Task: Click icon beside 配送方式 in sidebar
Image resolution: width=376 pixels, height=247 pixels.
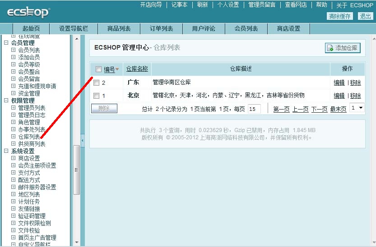Action: tap(14, 179)
